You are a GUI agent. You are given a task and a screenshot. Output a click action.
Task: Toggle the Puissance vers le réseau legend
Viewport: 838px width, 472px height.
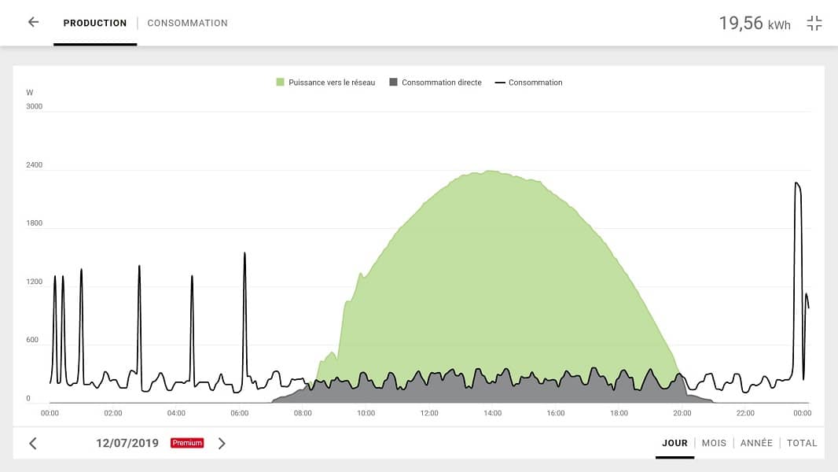click(332, 83)
